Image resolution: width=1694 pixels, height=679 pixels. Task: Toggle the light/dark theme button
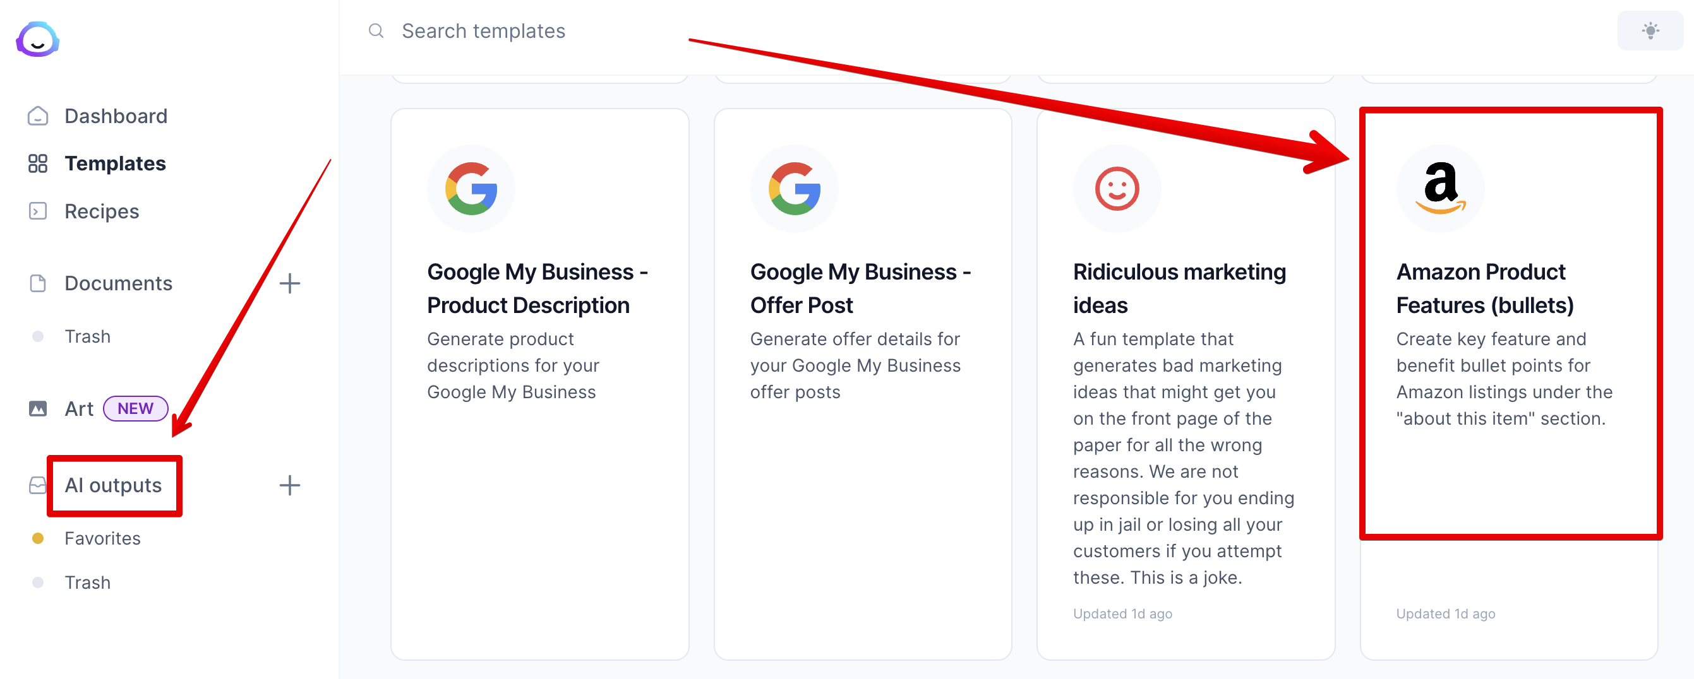pos(1650,31)
